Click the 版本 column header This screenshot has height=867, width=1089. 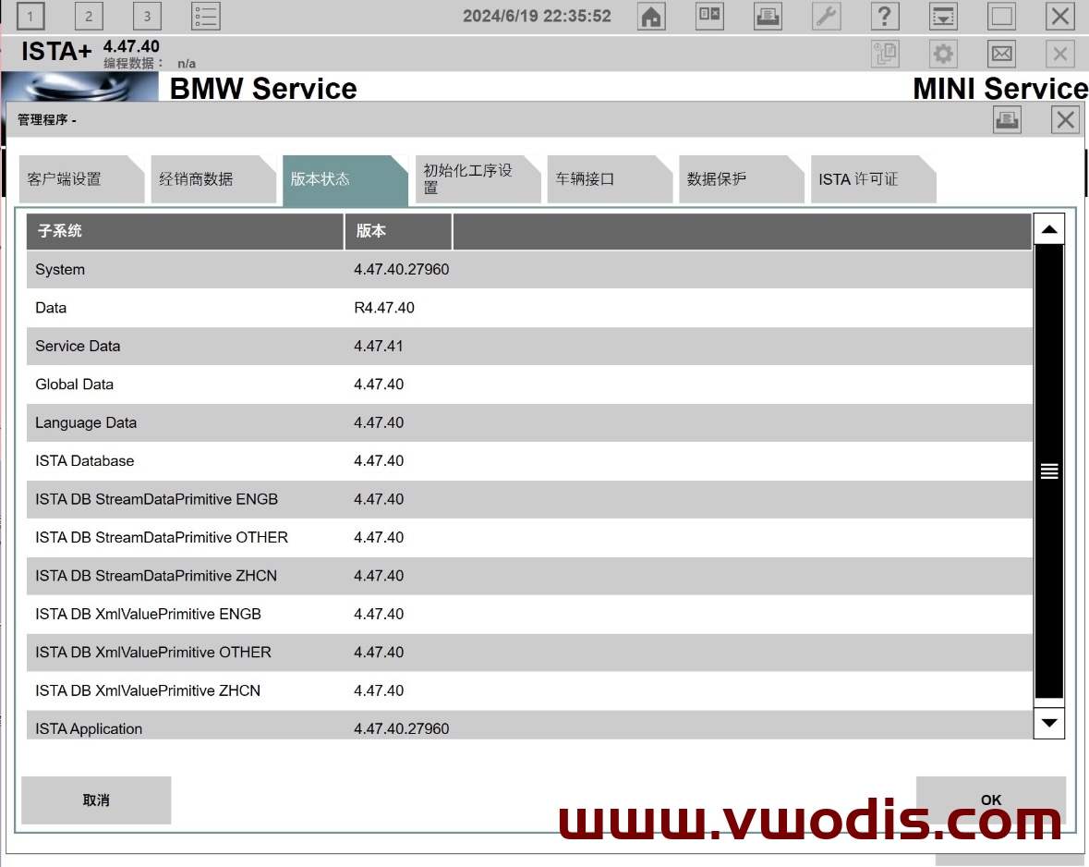(399, 231)
